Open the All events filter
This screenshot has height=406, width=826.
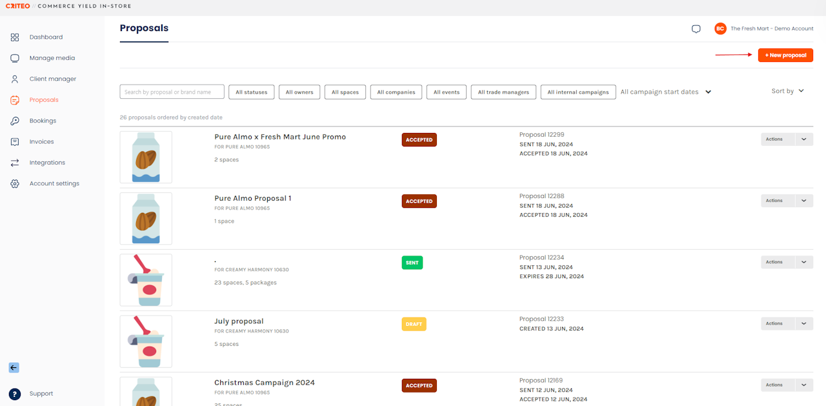(447, 92)
